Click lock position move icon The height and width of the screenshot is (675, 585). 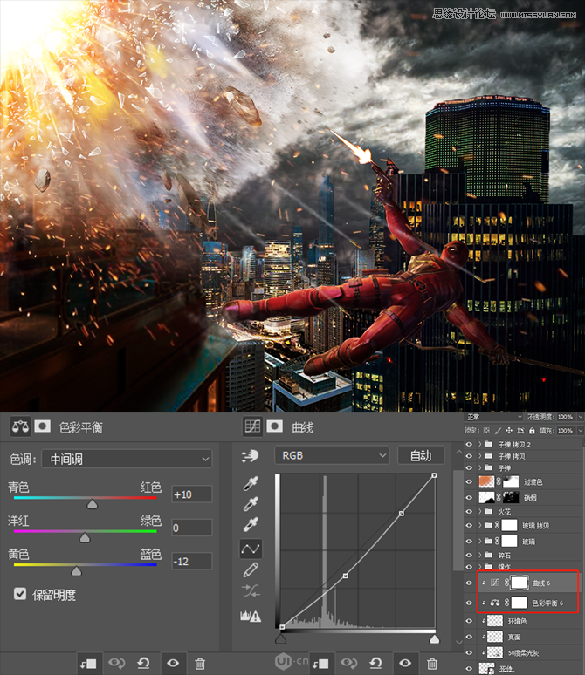point(509,431)
